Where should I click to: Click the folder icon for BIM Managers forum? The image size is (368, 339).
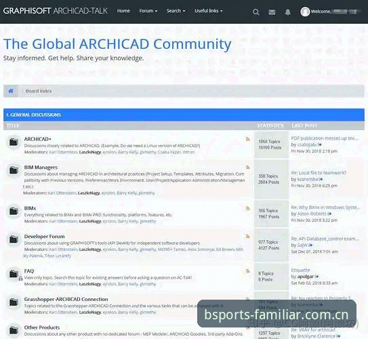click(14, 170)
